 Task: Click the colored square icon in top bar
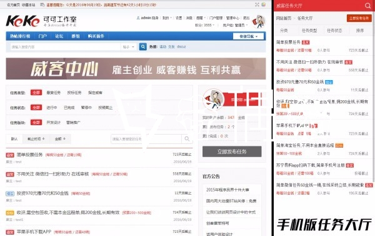tap(263, 4)
